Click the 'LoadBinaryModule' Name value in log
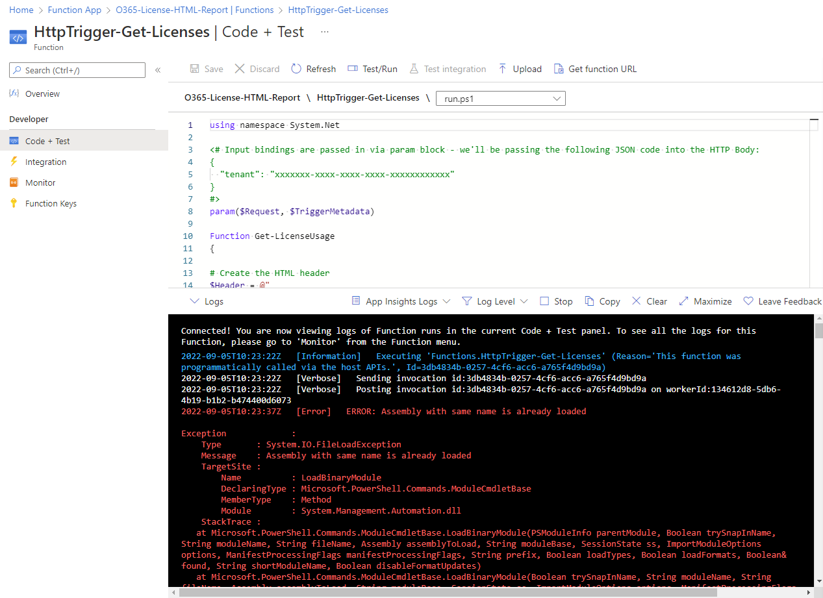 click(x=341, y=477)
